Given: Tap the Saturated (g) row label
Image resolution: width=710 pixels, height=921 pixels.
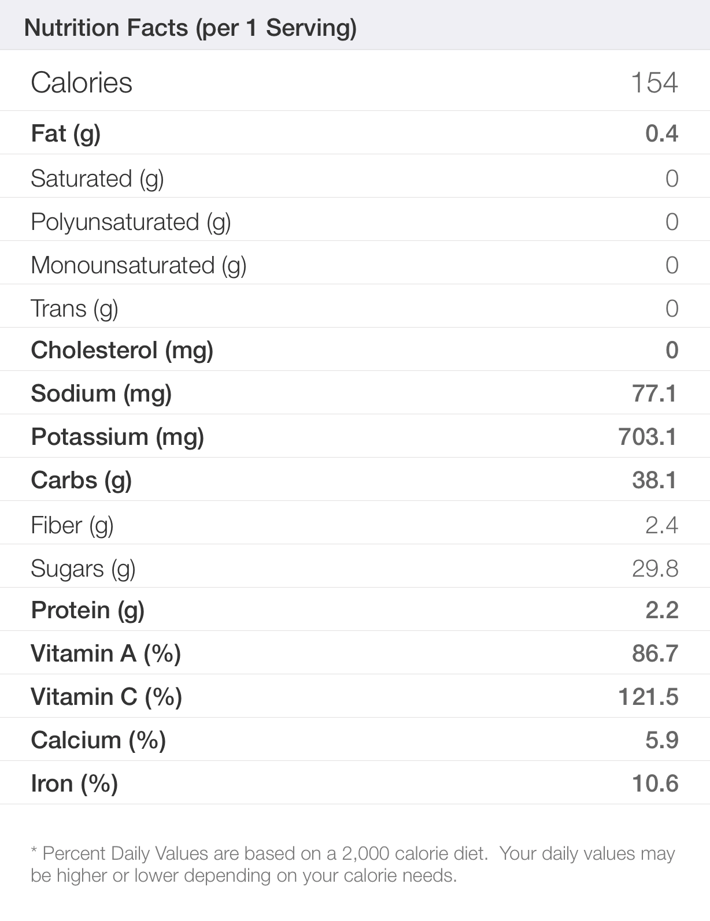Looking at the screenshot, I should pyautogui.click(x=97, y=179).
